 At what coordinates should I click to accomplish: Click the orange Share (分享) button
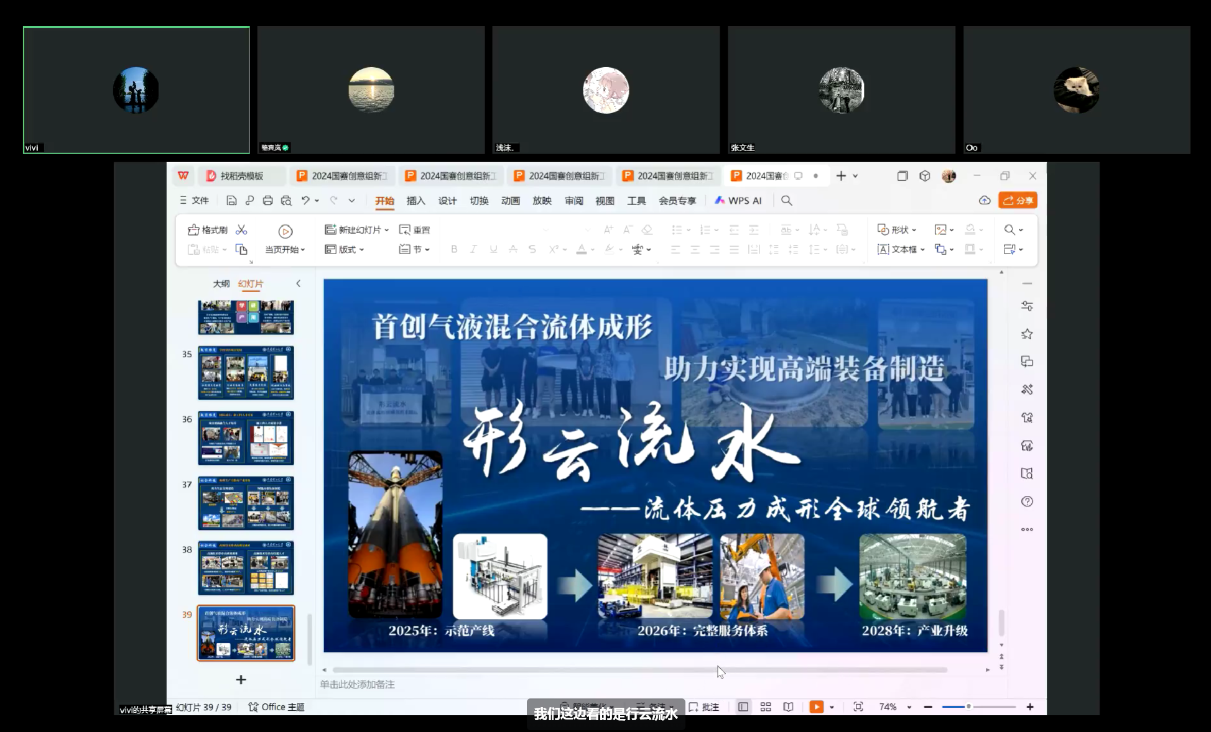(1018, 201)
